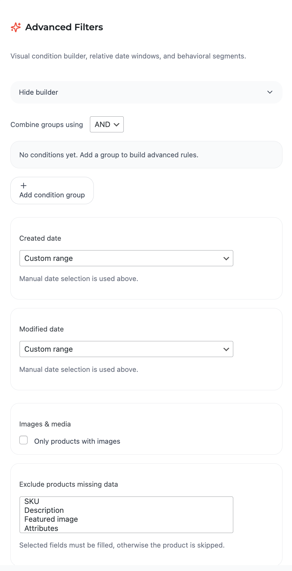Click the arrow icon on the AND selector

[x=117, y=125]
